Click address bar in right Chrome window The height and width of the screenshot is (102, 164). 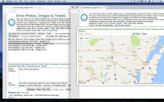[122, 11]
